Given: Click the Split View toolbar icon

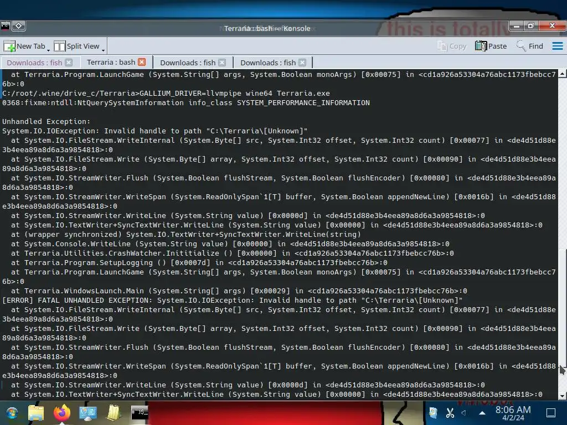Looking at the screenshot, I should tap(59, 46).
